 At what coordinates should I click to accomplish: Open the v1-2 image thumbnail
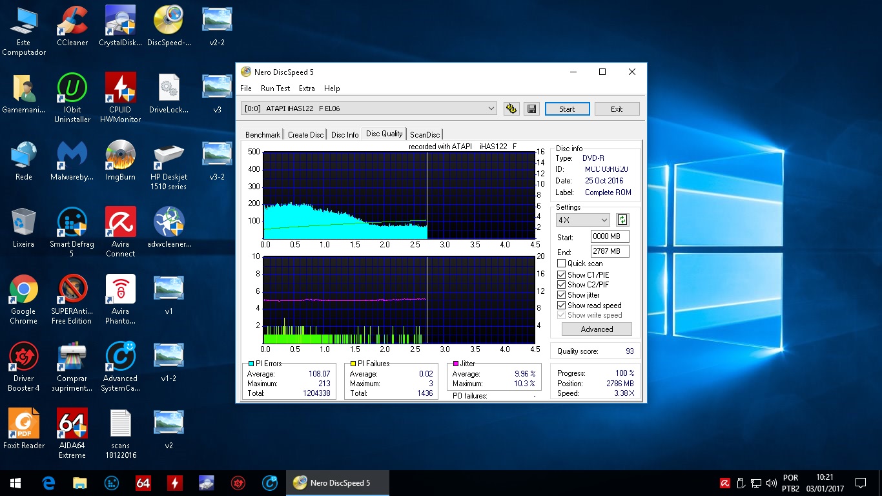click(169, 362)
